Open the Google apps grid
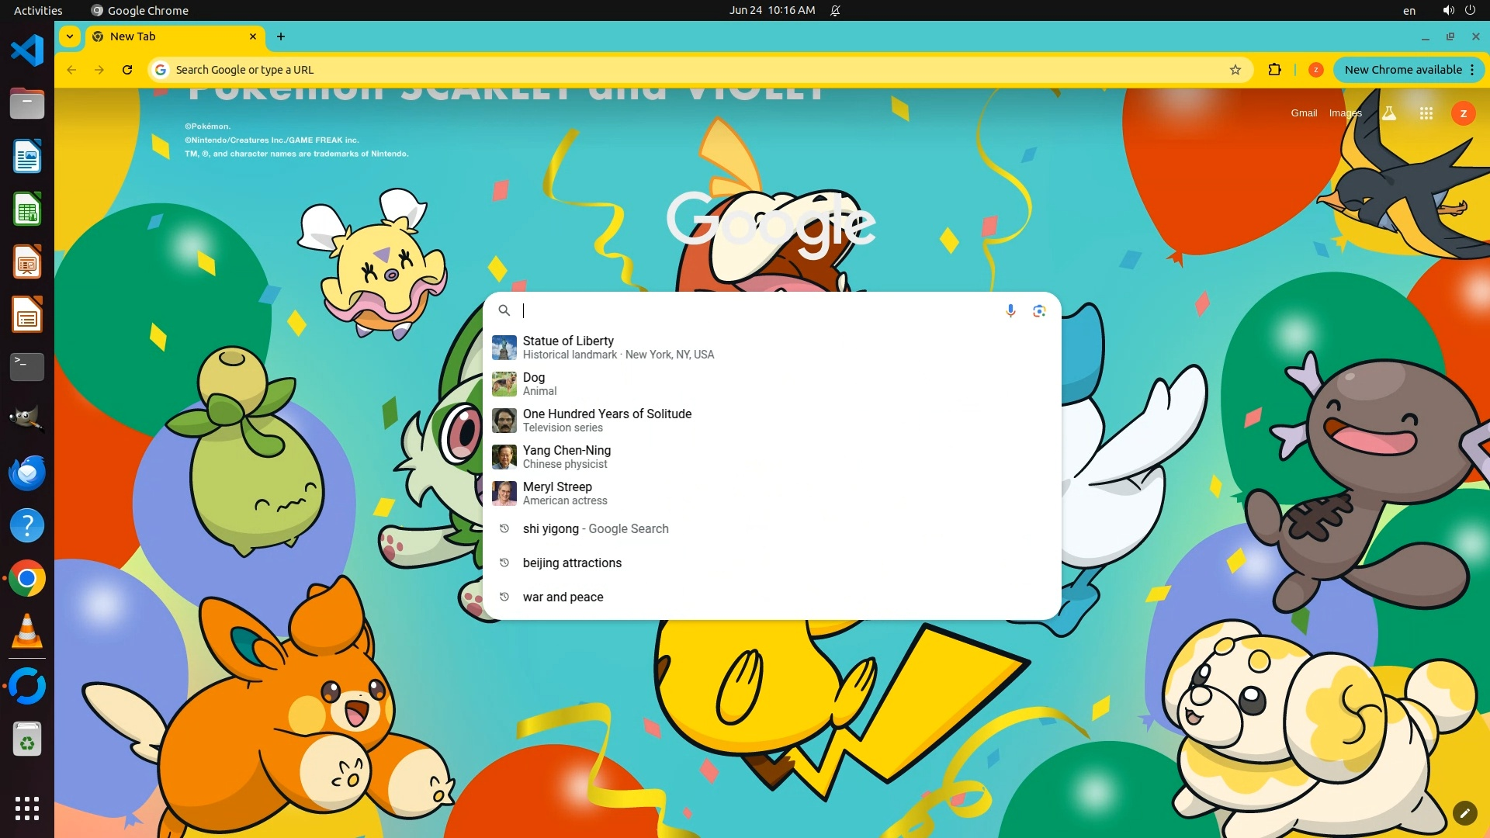Viewport: 1490px width, 838px height. (x=1426, y=113)
